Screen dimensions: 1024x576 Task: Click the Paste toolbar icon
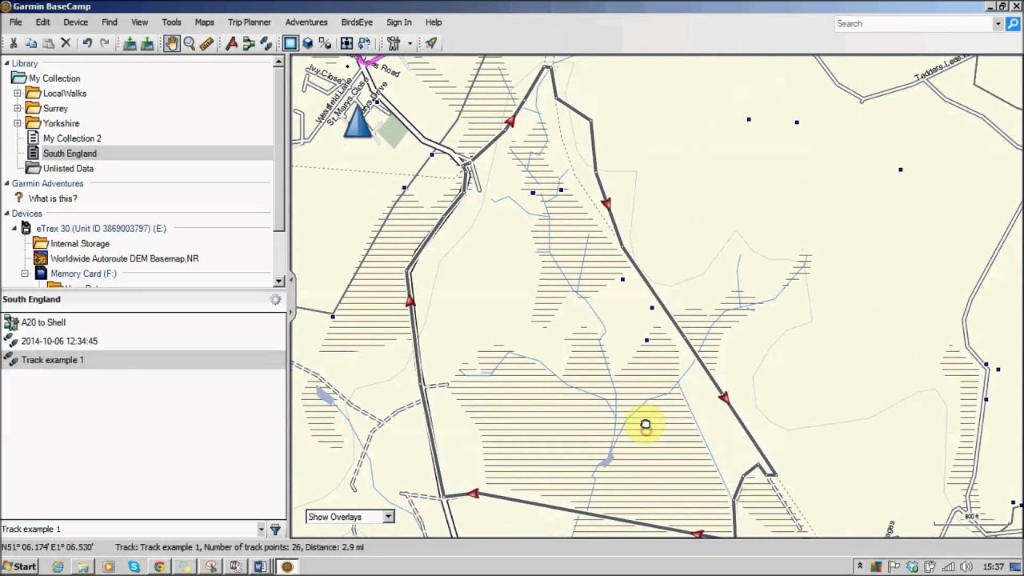pyautogui.click(x=49, y=43)
